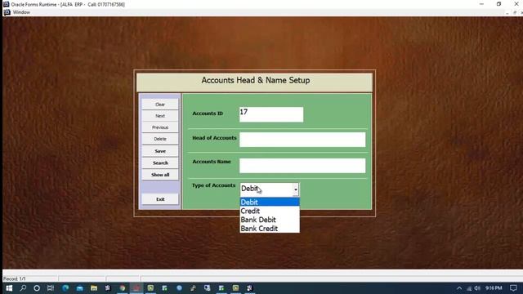The image size is (523, 294).
Task: Switch to Google Chrome in taskbar
Action: coord(123,288)
